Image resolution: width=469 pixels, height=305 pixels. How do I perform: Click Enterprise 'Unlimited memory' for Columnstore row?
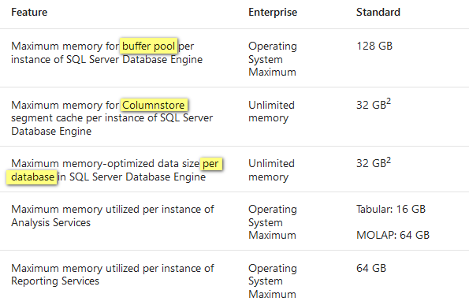tap(271, 112)
